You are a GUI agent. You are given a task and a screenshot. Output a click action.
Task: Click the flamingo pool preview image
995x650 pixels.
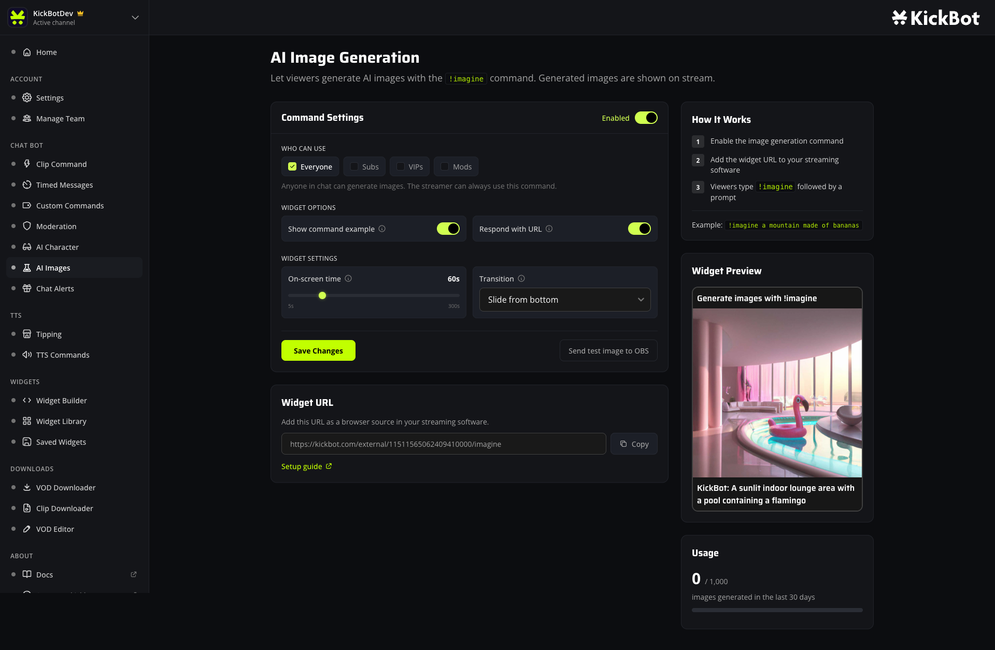[x=777, y=393]
